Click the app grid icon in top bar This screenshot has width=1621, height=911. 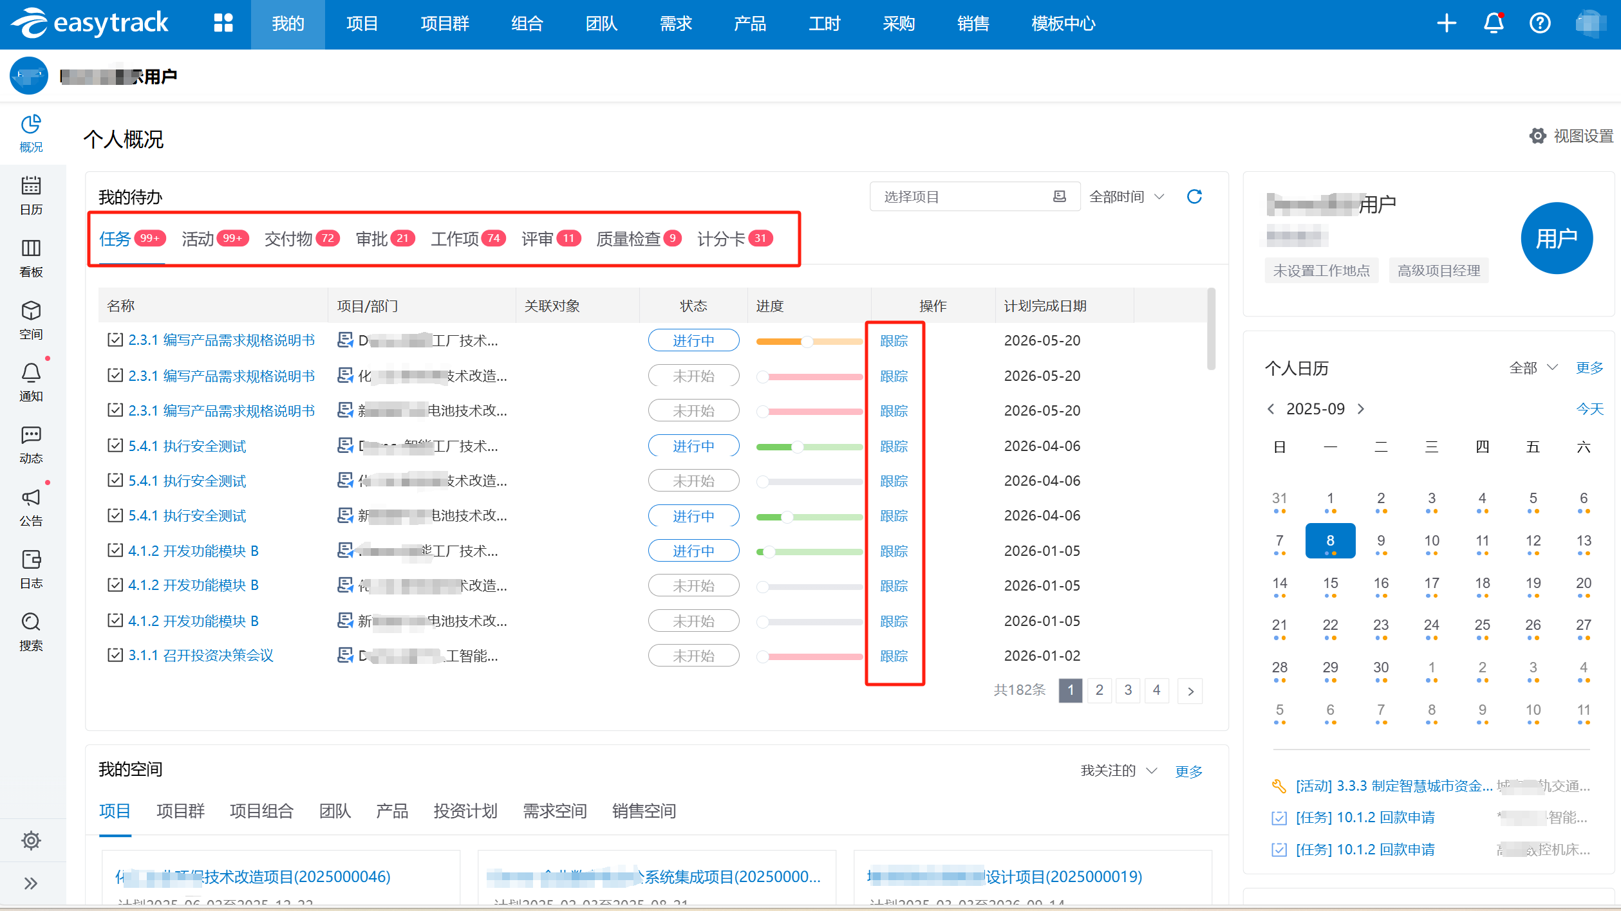[x=223, y=23]
